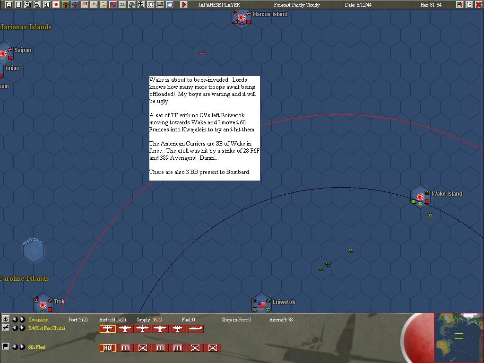Go to previous base with Kwajalein left arrow
Image resolution: width=484 pixels, height=363 pixels.
pos(15,319)
